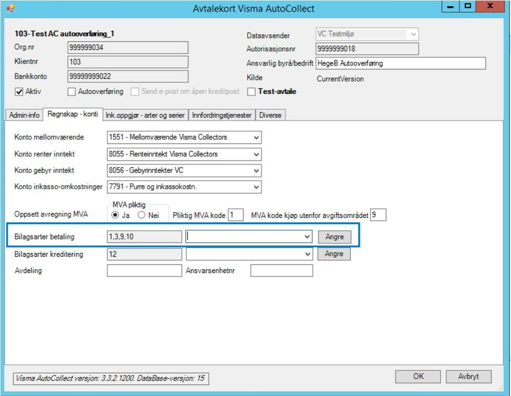Close the Avtalekort Visma AutoCollect window

[489, 7]
